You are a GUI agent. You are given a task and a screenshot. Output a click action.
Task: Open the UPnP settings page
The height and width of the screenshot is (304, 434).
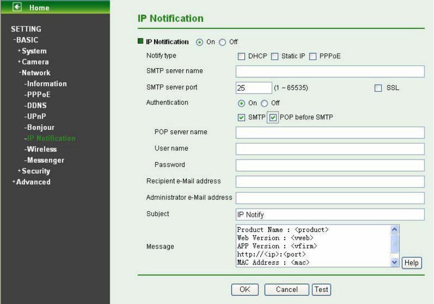point(35,116)
